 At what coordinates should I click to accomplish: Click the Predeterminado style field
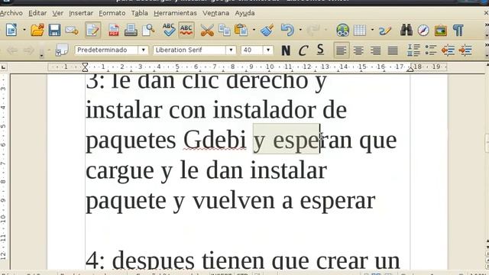(107, 50)
